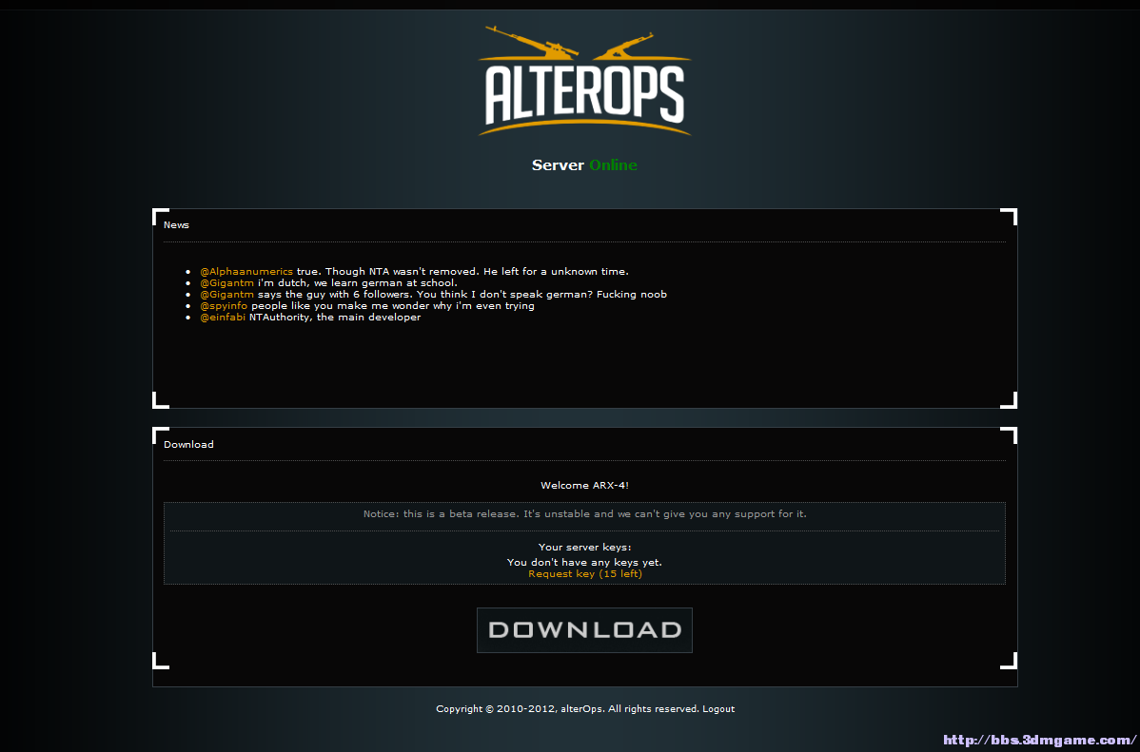Click 'You don't have any keys yet.' text
Viewport: 1140px width, 752px height.
tap(584, 563)
